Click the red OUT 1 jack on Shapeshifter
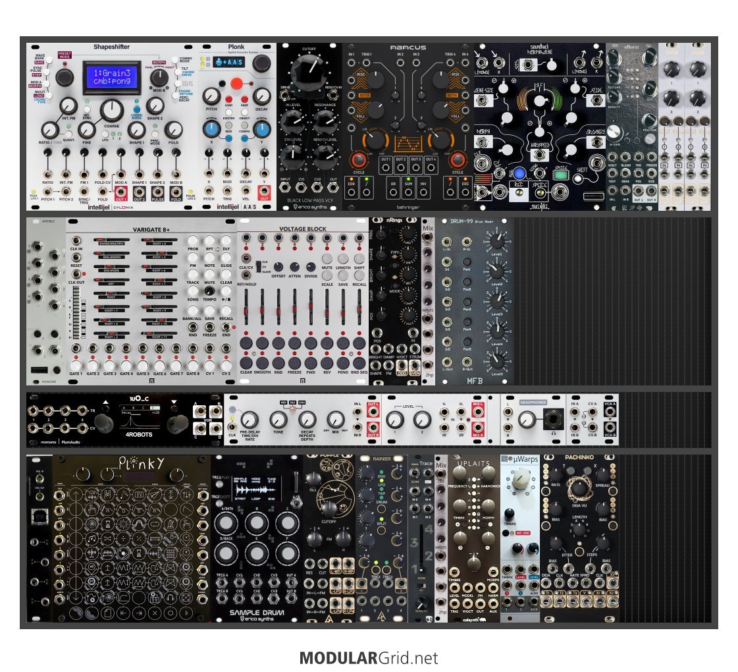Screen dimensions: 738x672 pos(121,191)
